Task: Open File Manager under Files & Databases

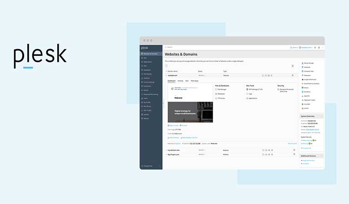Action: 221,89
